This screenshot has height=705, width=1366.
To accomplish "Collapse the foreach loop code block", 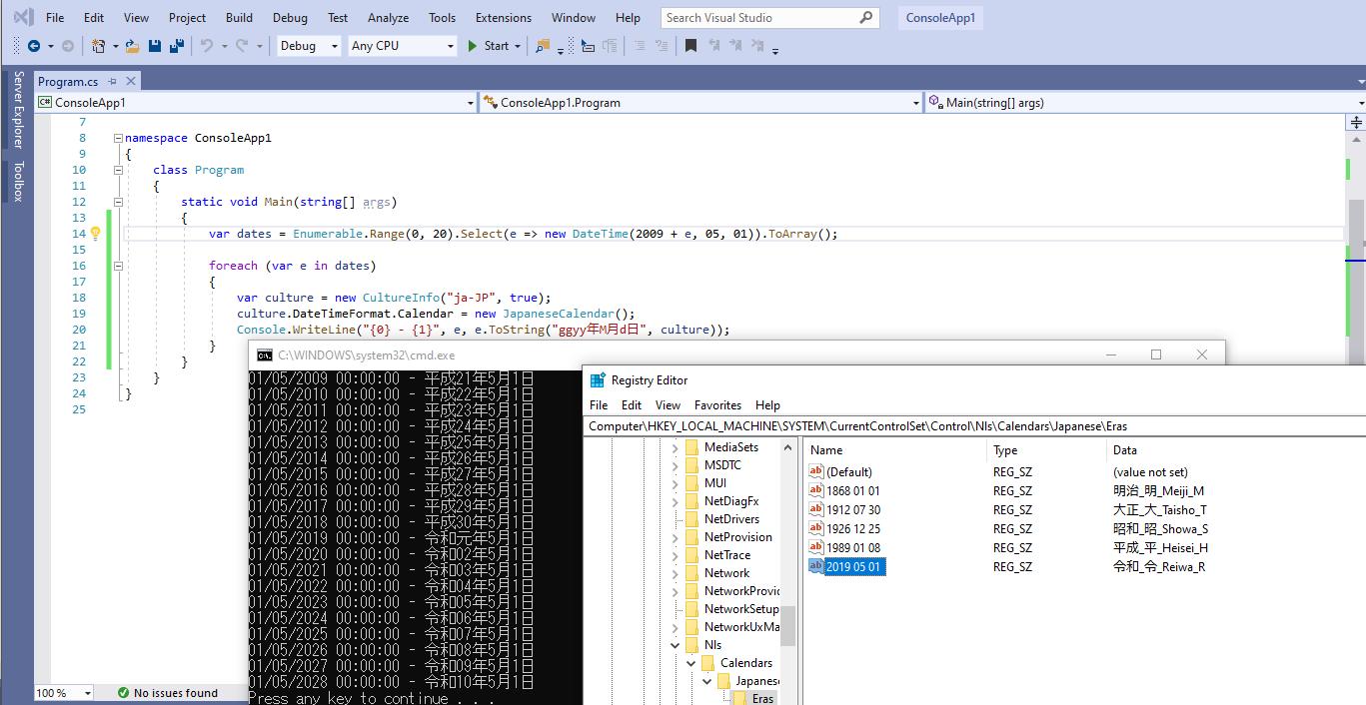I will click(x=118, y=266).
